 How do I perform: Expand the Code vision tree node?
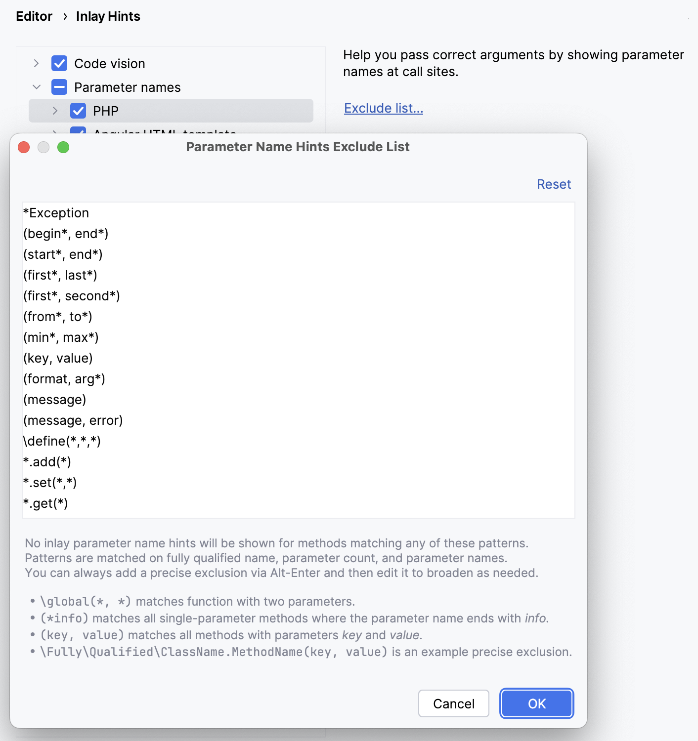pyautogui.click(x=36, y=63)
